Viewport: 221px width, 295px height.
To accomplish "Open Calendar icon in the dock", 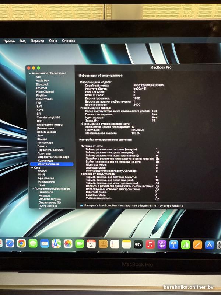I will [91, 244].
